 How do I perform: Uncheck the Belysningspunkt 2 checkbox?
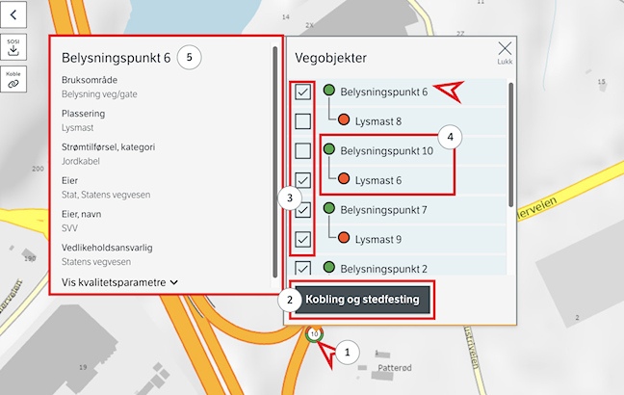point(302,268)
